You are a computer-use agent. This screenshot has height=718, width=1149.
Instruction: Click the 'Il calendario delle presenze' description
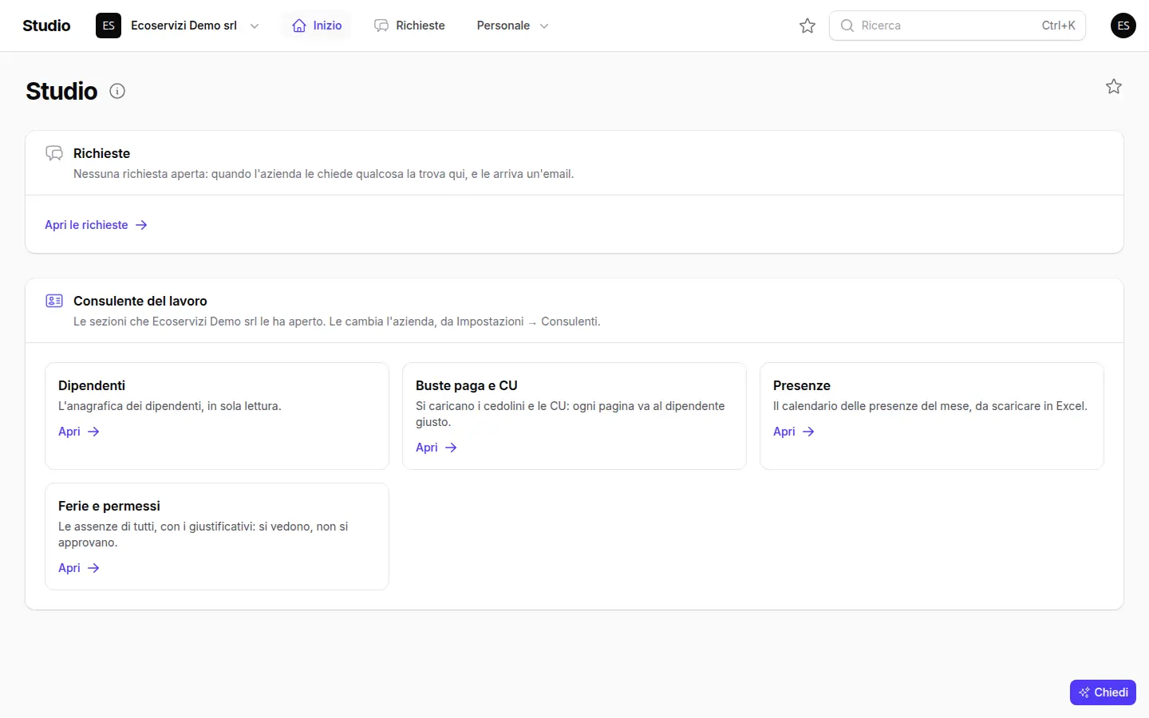pyautogui.click(x=930, y=406)
